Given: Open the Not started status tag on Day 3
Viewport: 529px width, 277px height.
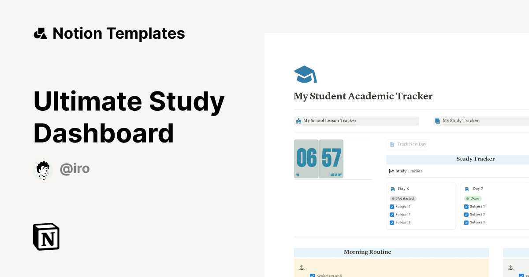Looking at the screenshot, I should [x=402, y=198].
